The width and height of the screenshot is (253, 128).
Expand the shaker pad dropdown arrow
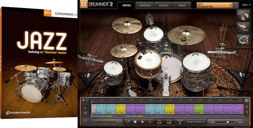click(239, 31)
